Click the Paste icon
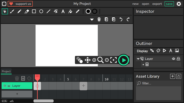This screenshot has width=184, height=103. point(114,19)
